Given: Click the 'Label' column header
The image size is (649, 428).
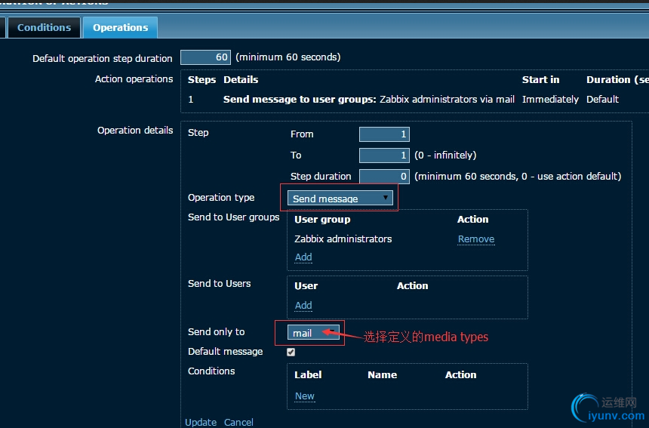Looking at the screenshot, I should [308, 374].
